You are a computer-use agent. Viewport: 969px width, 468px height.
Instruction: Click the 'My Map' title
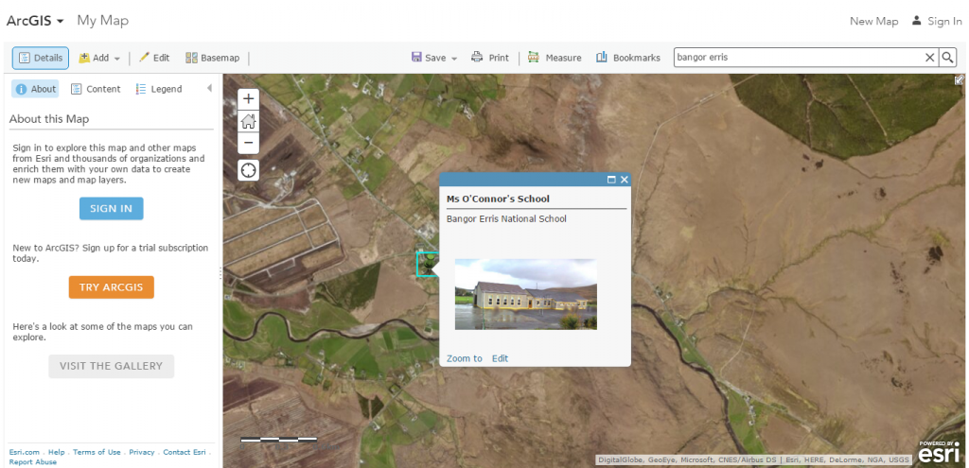(x=102, y=21)
